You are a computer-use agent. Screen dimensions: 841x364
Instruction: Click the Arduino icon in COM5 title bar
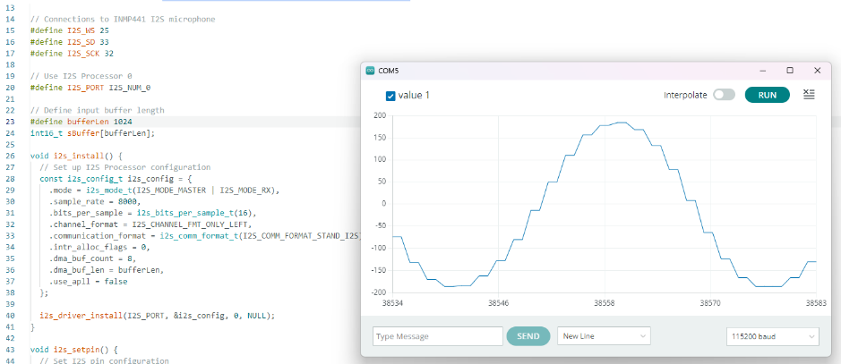point(371,71)
